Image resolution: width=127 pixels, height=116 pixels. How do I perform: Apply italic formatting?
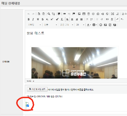coord(33,19)
